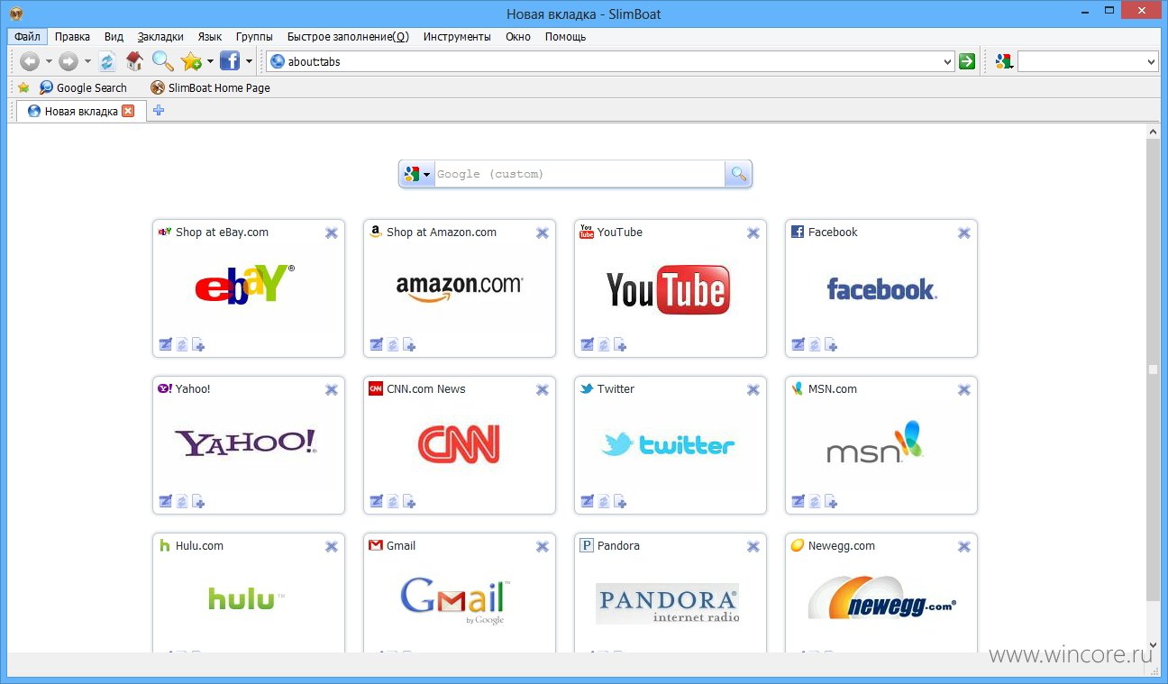The height and width of the screenshot is (684, 1168).
Task: Remove the YouTube tile
Action: pyautogui.click(x=753, y=233)
